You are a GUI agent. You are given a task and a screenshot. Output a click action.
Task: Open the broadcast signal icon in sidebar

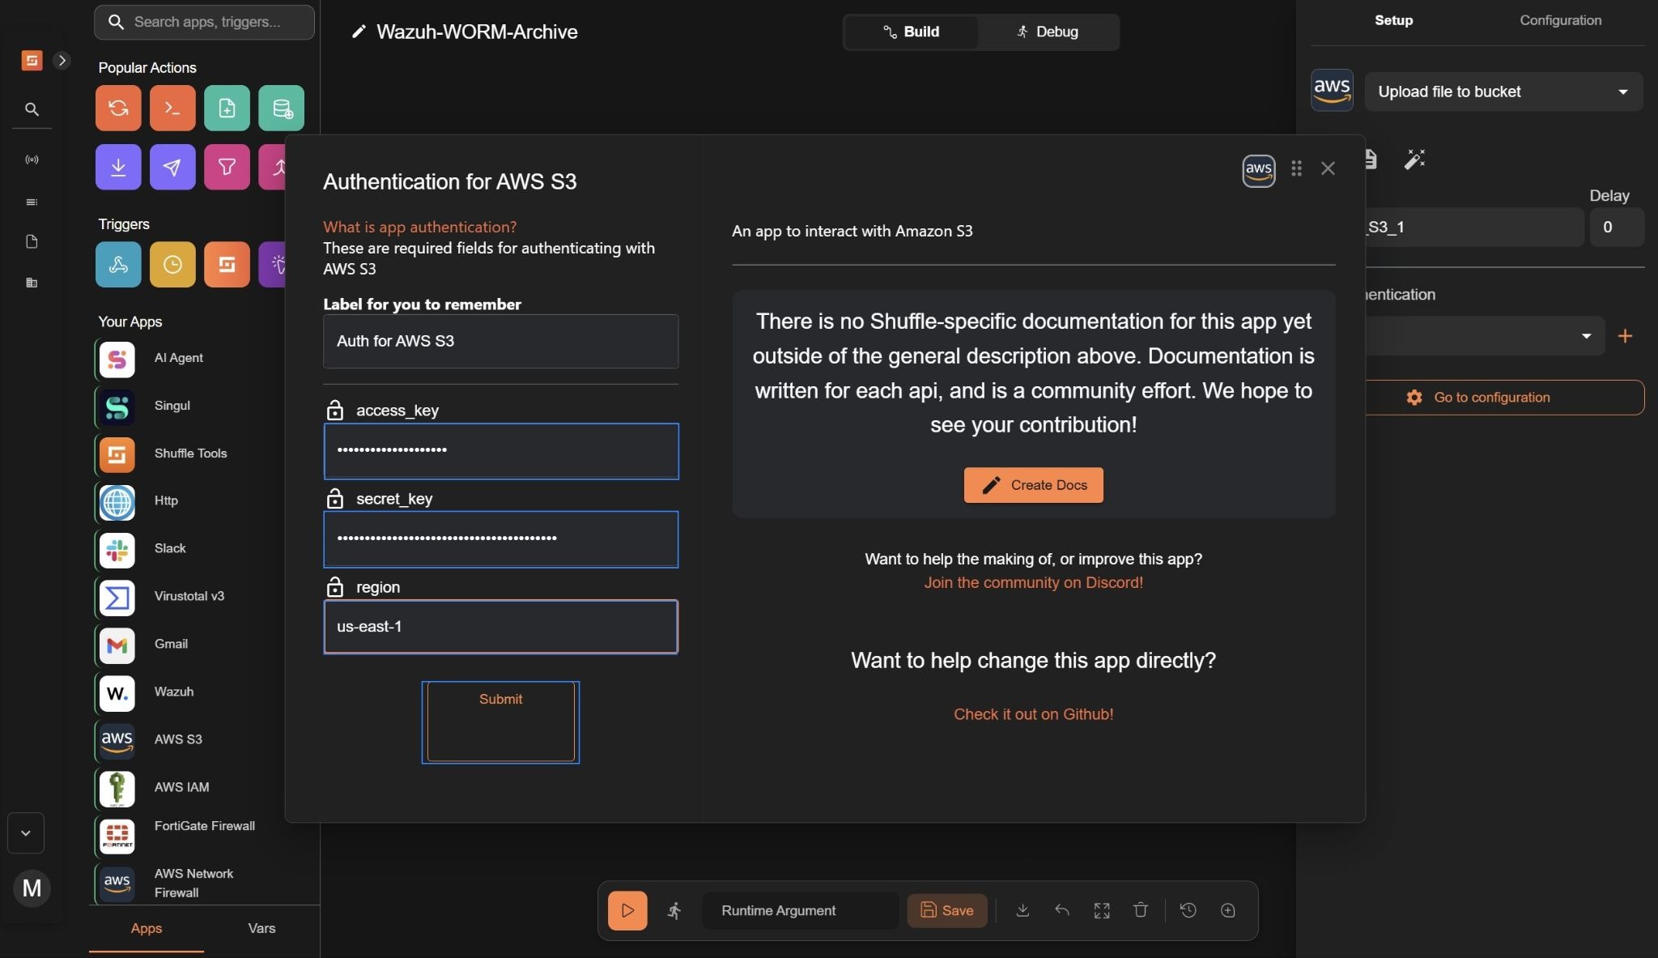coord(32,160)
